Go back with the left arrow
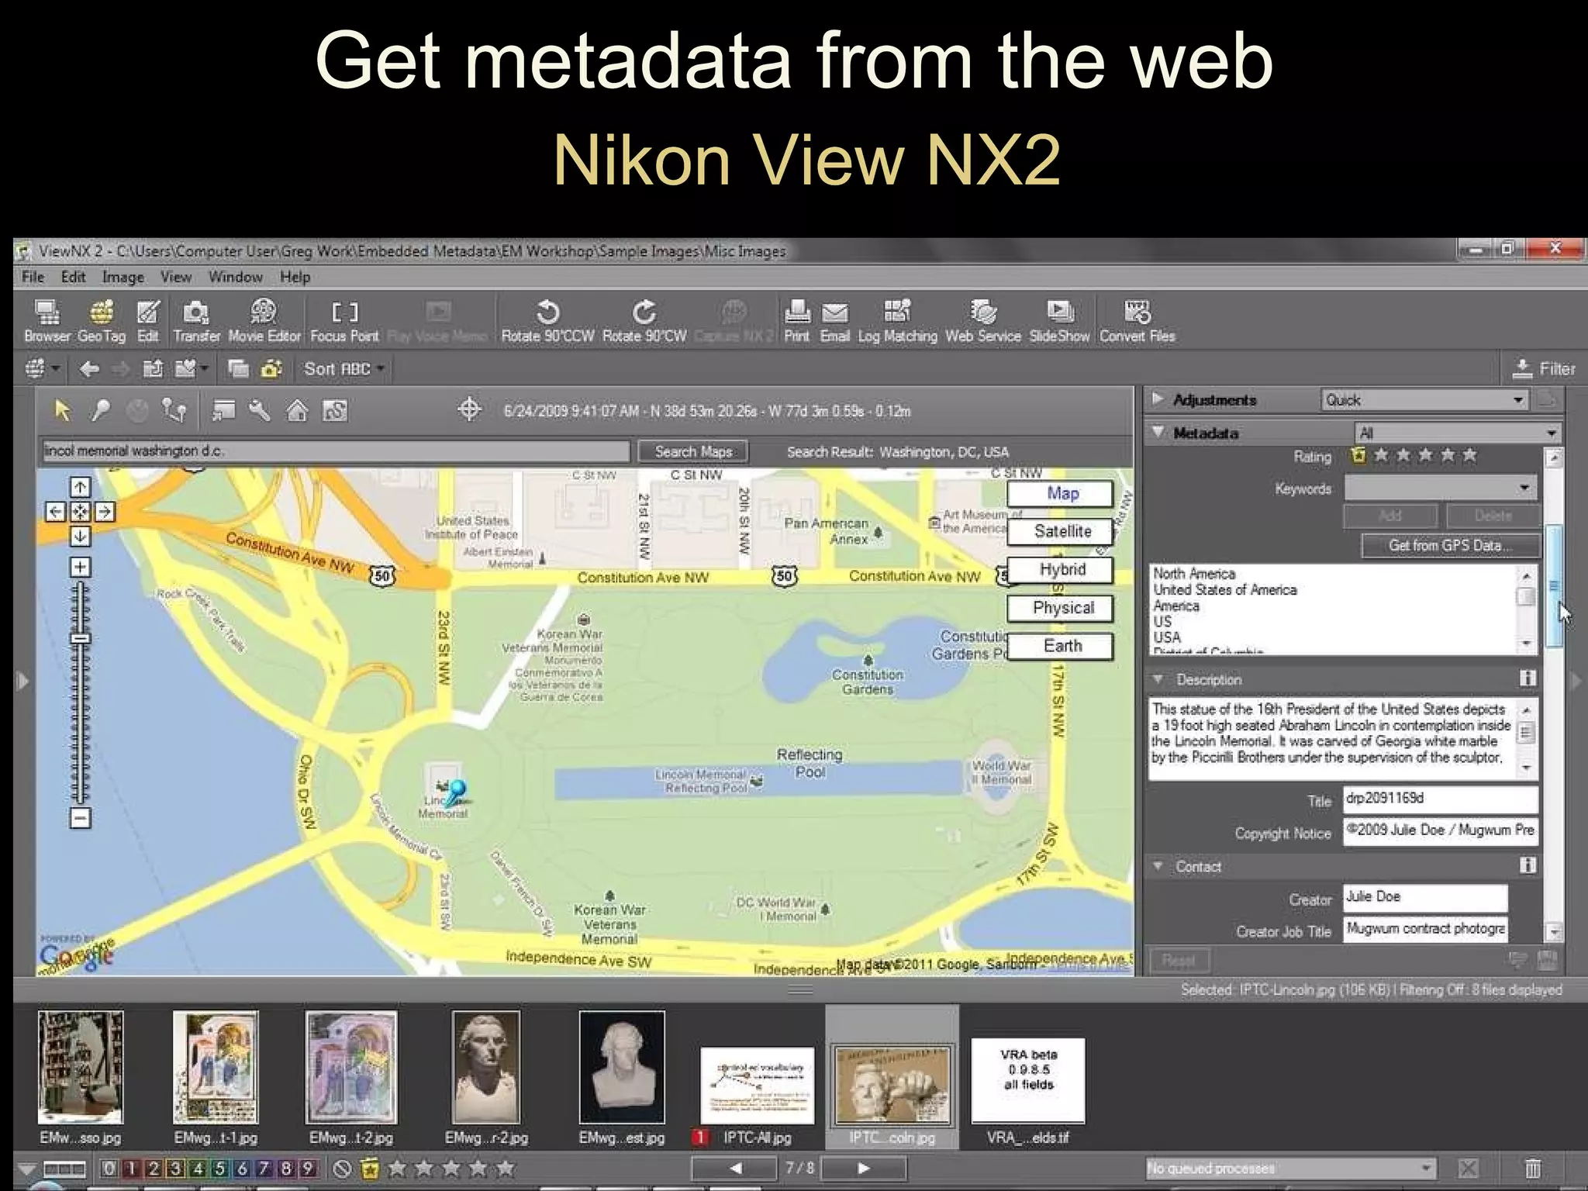The width and height of the screenshot is (1588, 1191). [90, 369]
